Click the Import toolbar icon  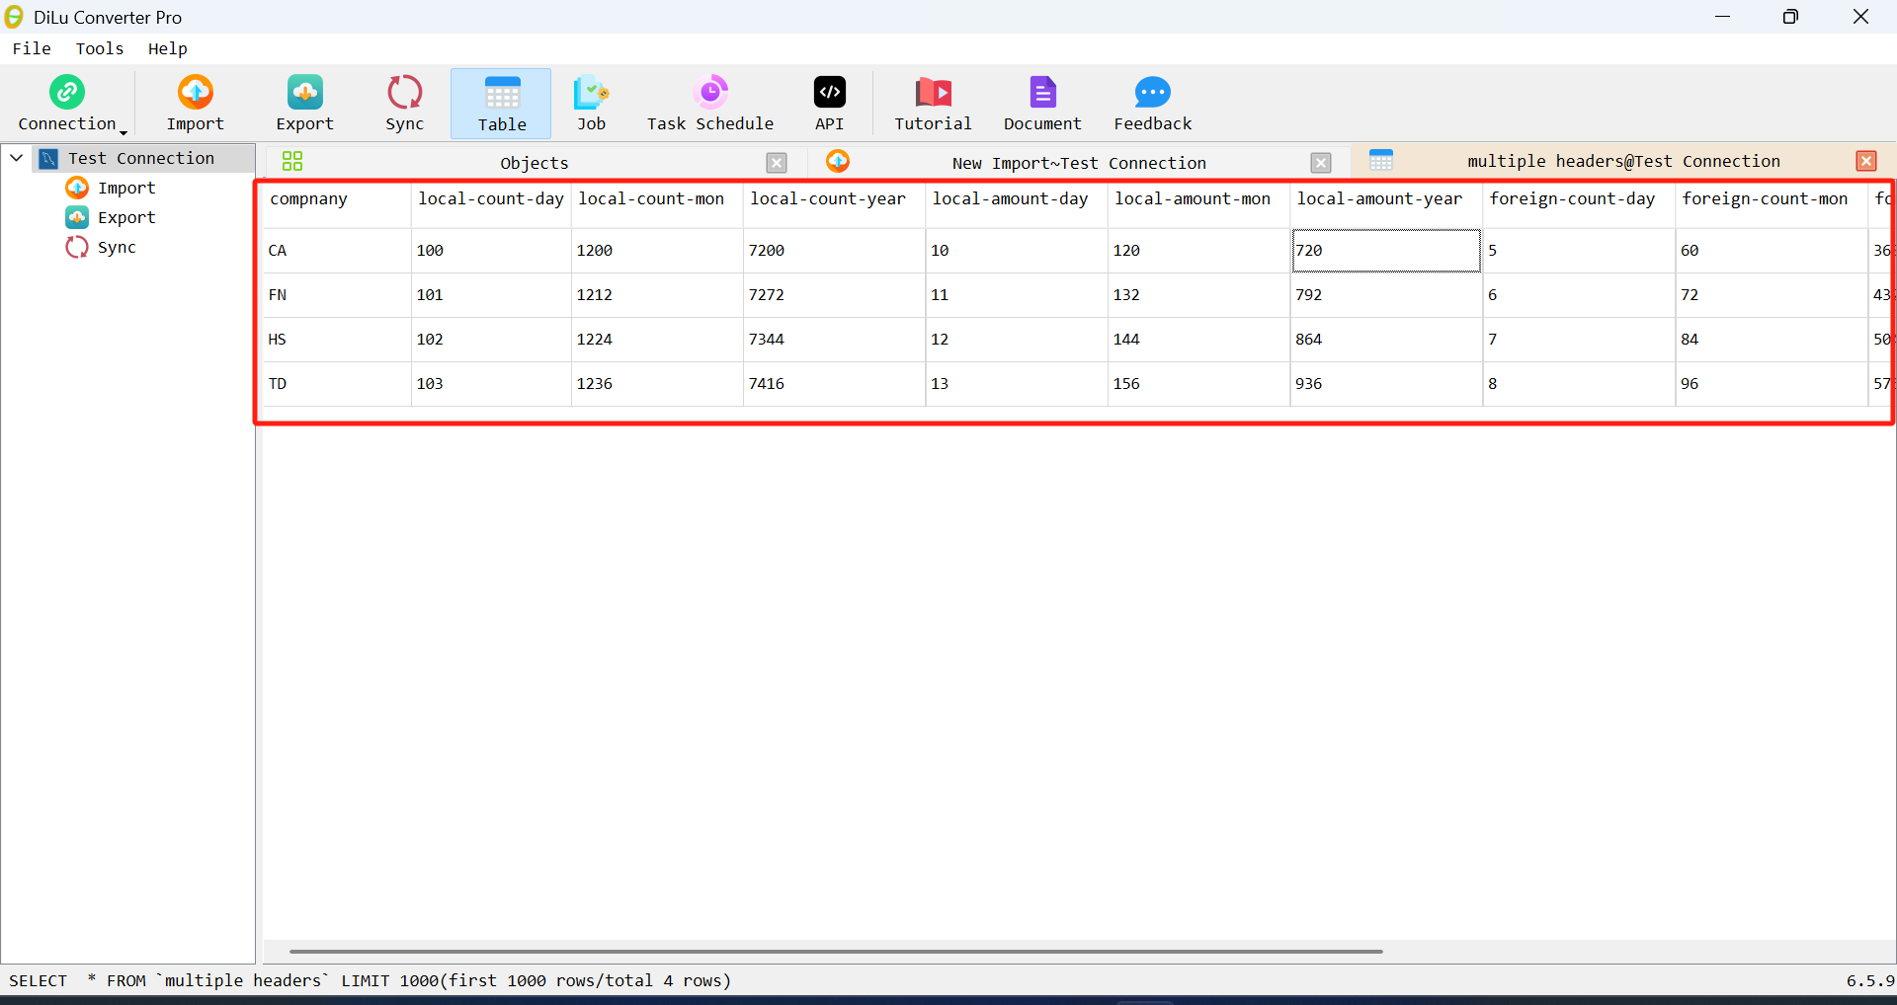click(x=196, y=103)
